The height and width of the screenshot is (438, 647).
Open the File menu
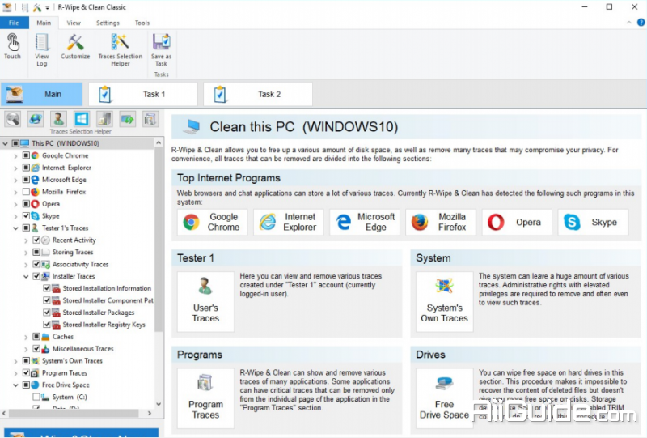click(14, 23)
